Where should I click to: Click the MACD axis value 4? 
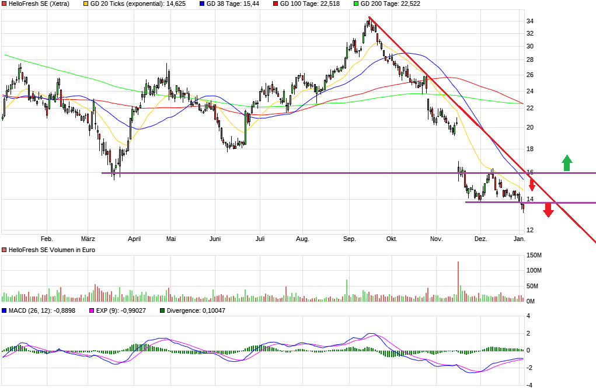click(x=528, y=316)
